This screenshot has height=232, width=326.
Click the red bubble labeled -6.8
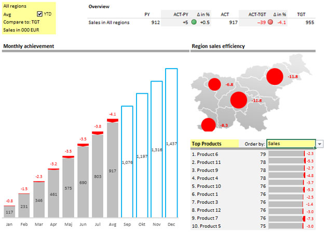[x=214, y=84]
